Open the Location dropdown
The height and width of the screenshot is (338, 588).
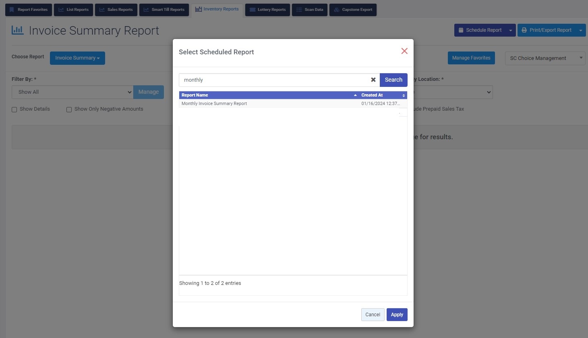(x=453, y=92)
